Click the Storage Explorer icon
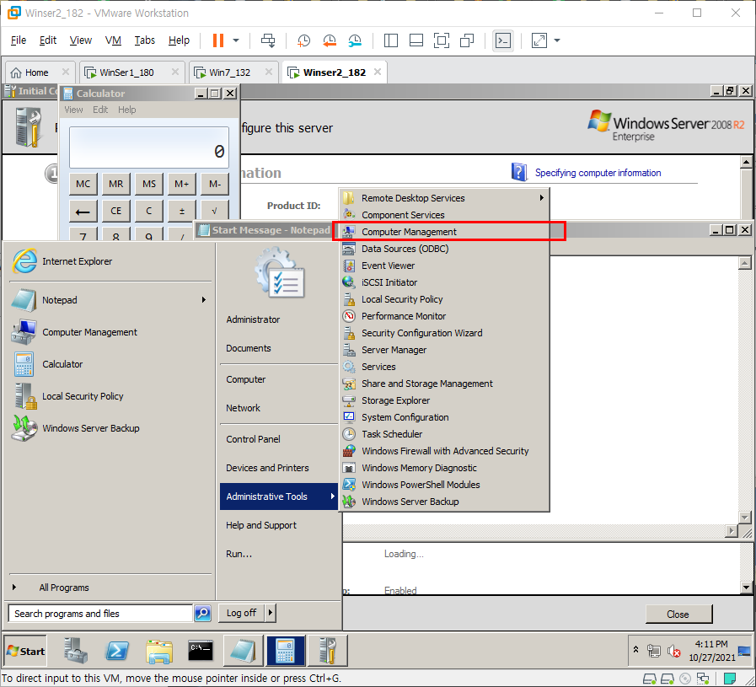Viewport: 756px width, 687px height. (x=349, y=400)
